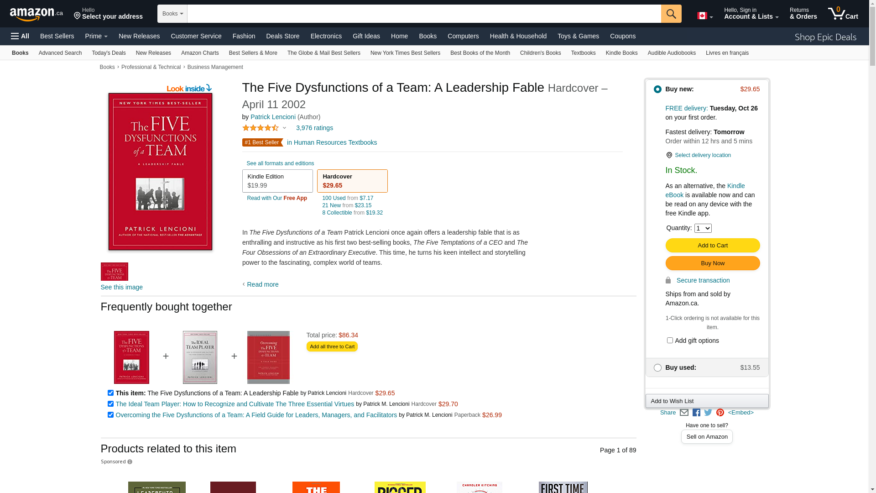Open Patrick Lencioni author link
The width and height of the screenshot is (876, 493).
(x=273, y=117)
